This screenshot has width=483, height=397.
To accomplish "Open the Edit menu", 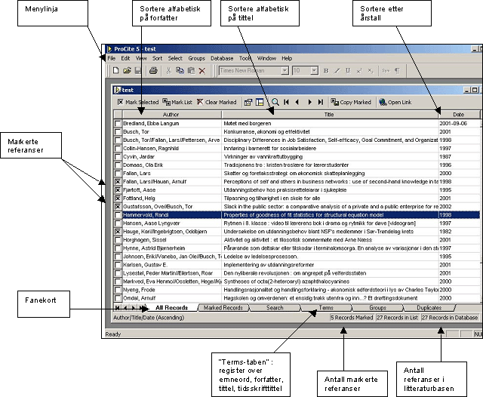I will point(125,58).
